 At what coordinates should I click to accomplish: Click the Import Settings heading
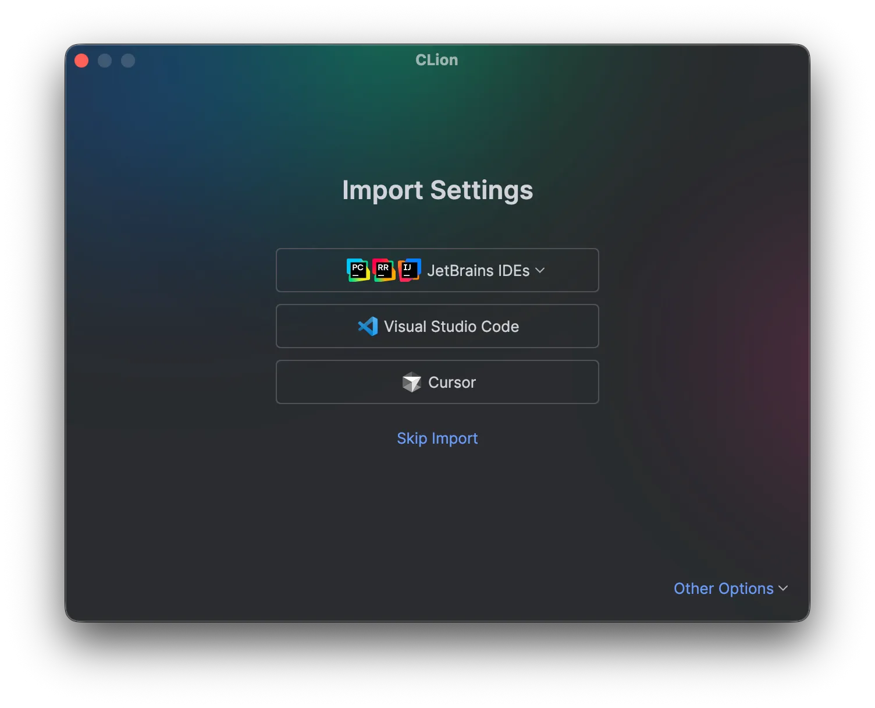tap(437, 190)
